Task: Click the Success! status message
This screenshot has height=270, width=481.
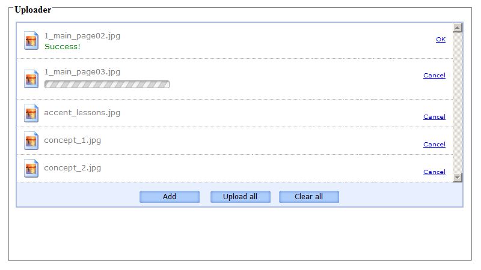Action: 63,47
